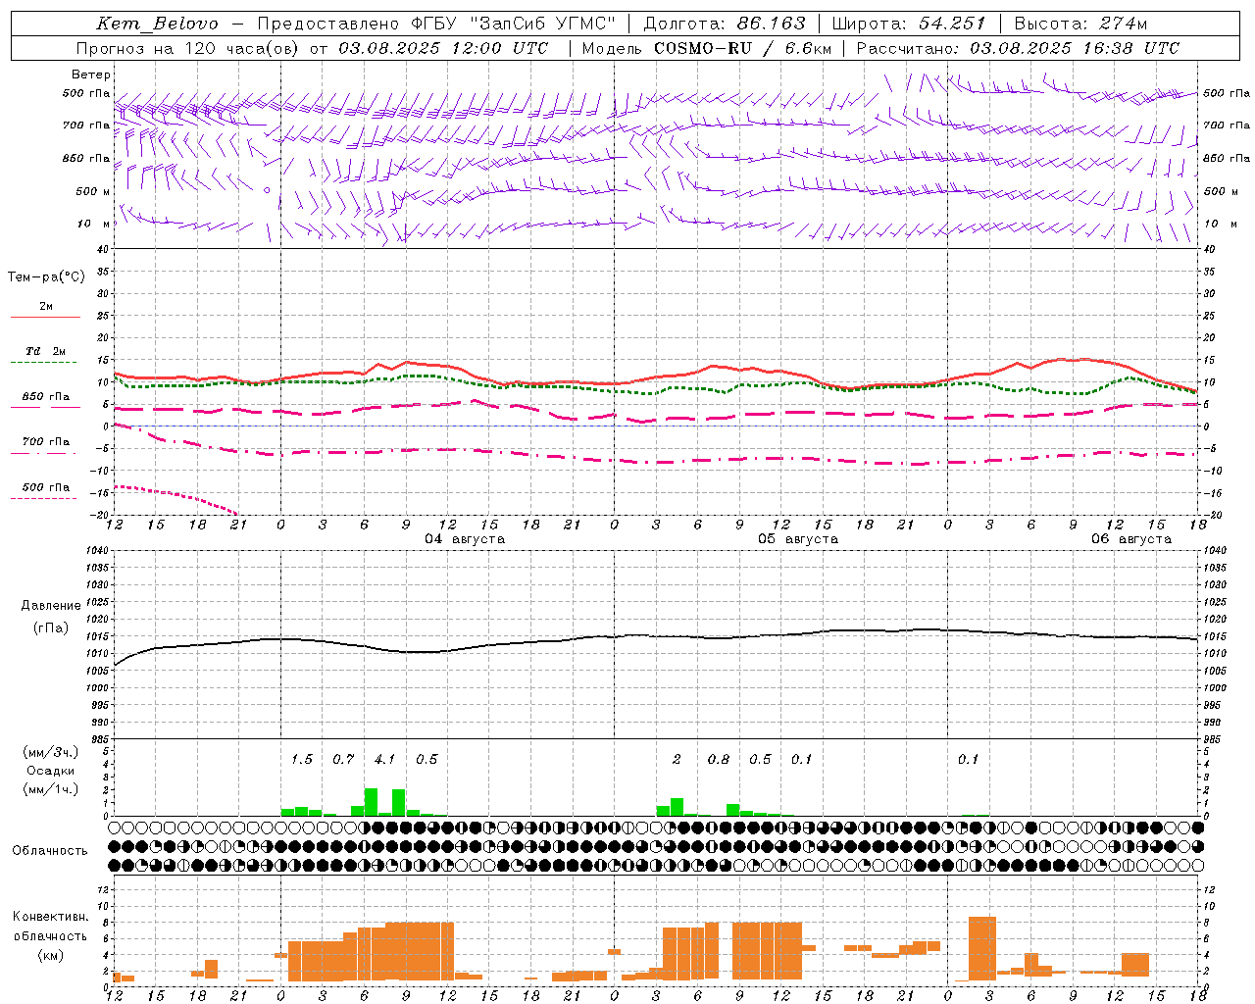
Task: Click the 700 гПа entry in temperature legend
Action: [45, 442]
